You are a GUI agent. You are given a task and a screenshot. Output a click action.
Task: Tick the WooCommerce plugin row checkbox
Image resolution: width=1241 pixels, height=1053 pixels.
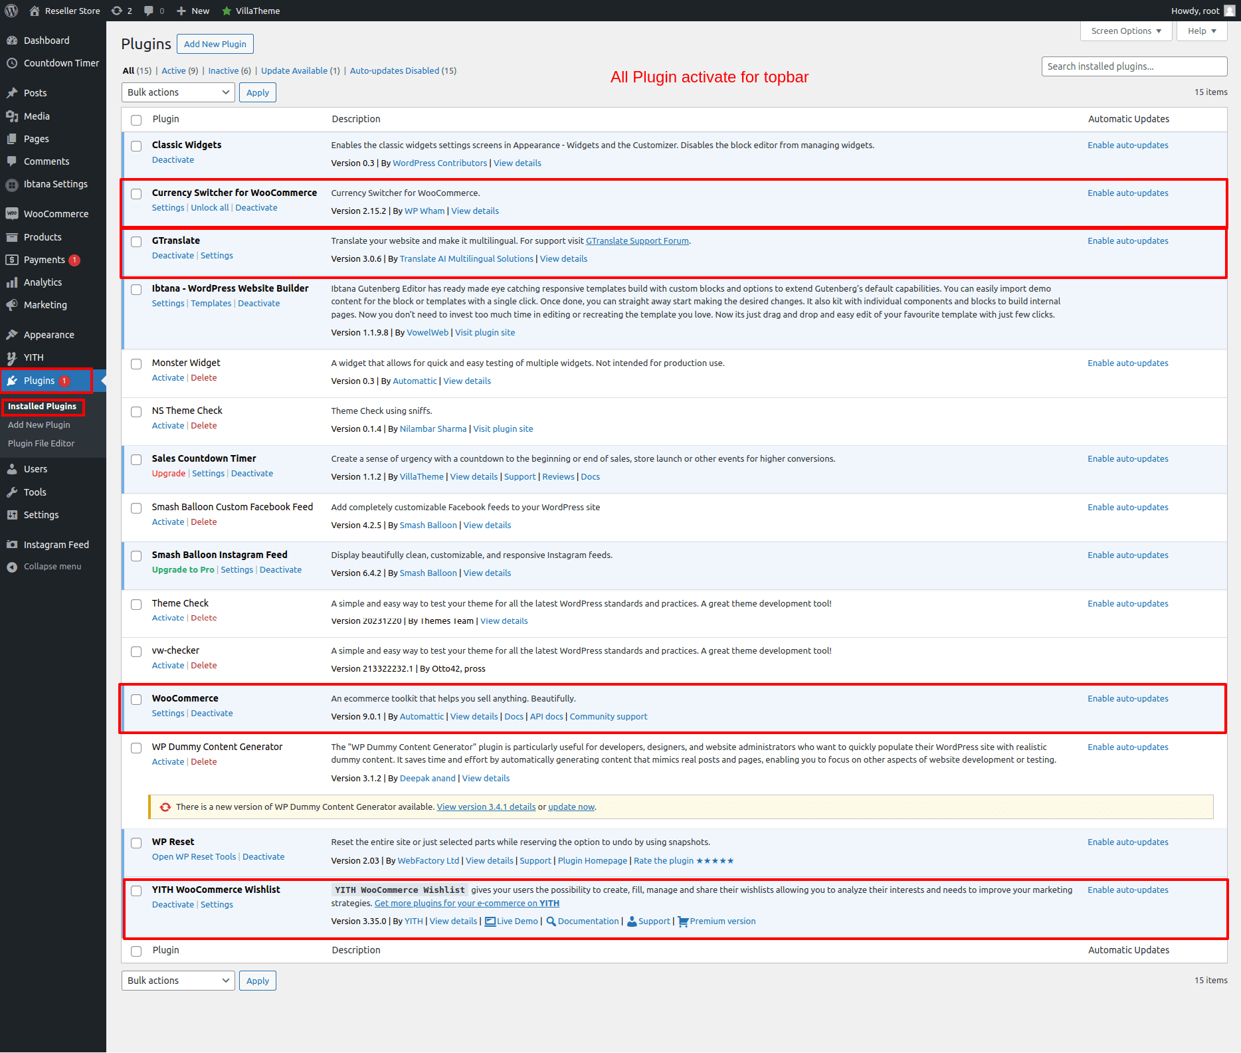(x=136, y=700)
